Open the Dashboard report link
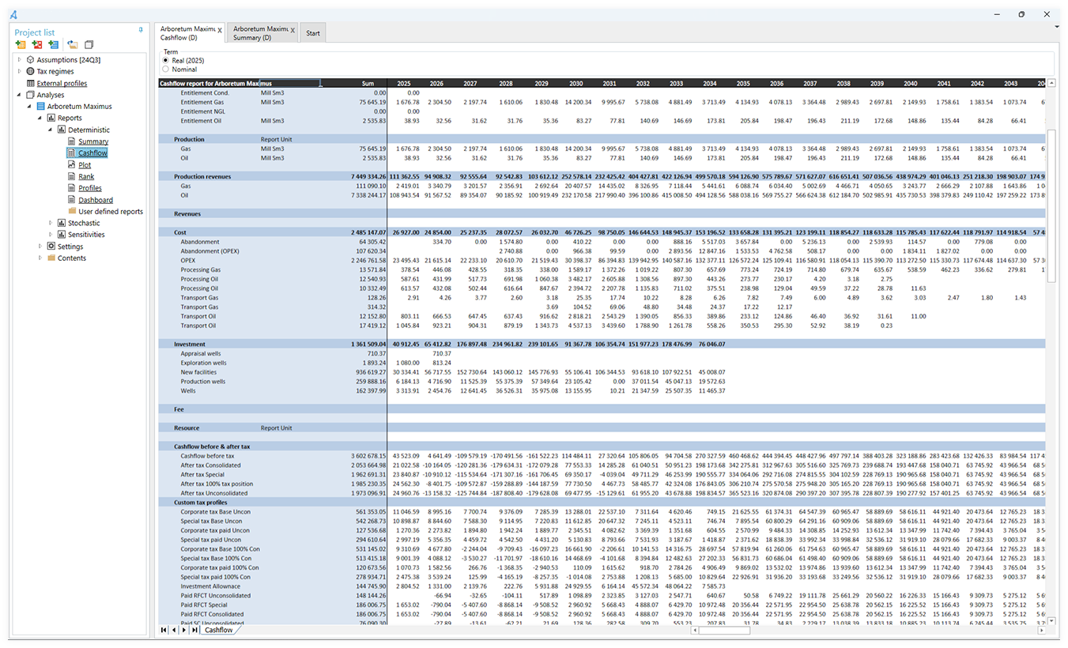Screen dimensions: 1068x648 pyautogui.click(x=95, y=201)
